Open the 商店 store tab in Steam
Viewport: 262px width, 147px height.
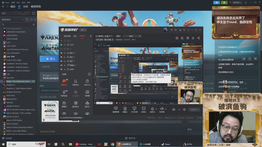click(x=13, y=6)
